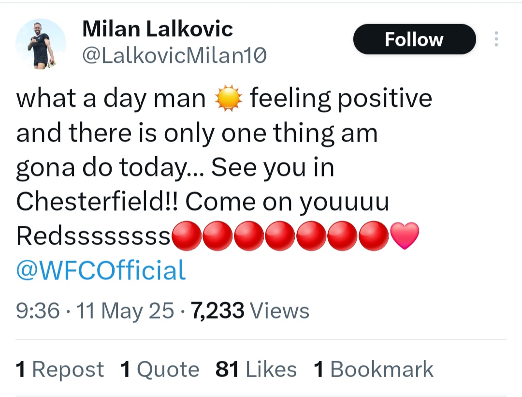Click the sun emoji in the tweet
This screenshot has width=522, height=397.
pos(228,99)
